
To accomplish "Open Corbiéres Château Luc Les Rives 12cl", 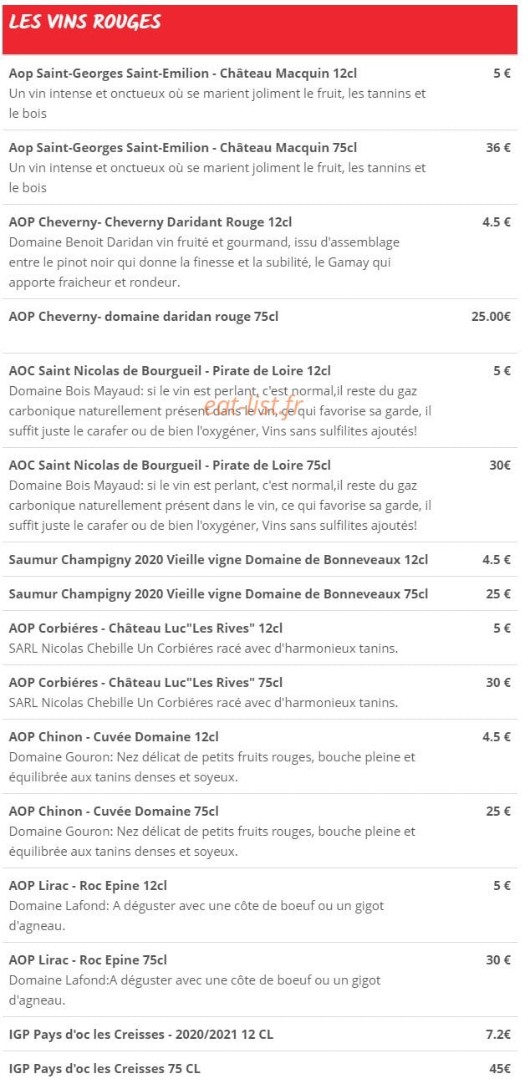I will point(260,638).
